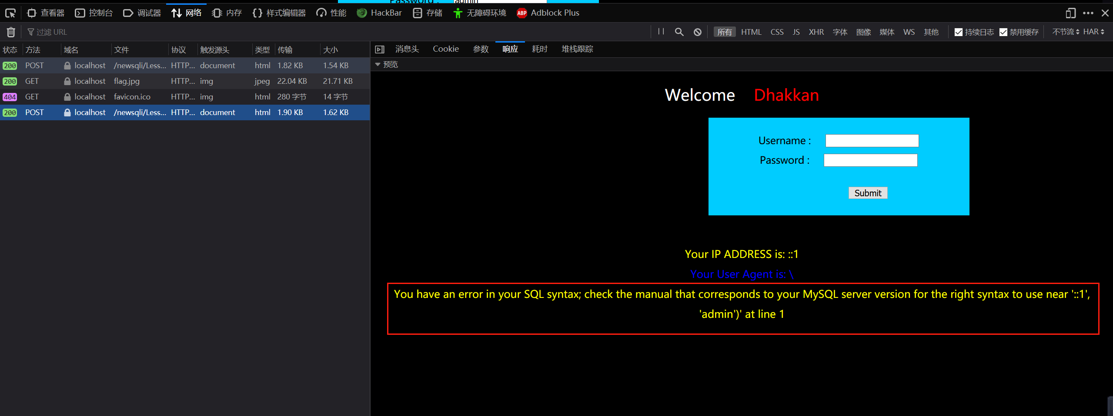
Task: Open the 耗时 timings tab
Action: click(x=540, y=49)
